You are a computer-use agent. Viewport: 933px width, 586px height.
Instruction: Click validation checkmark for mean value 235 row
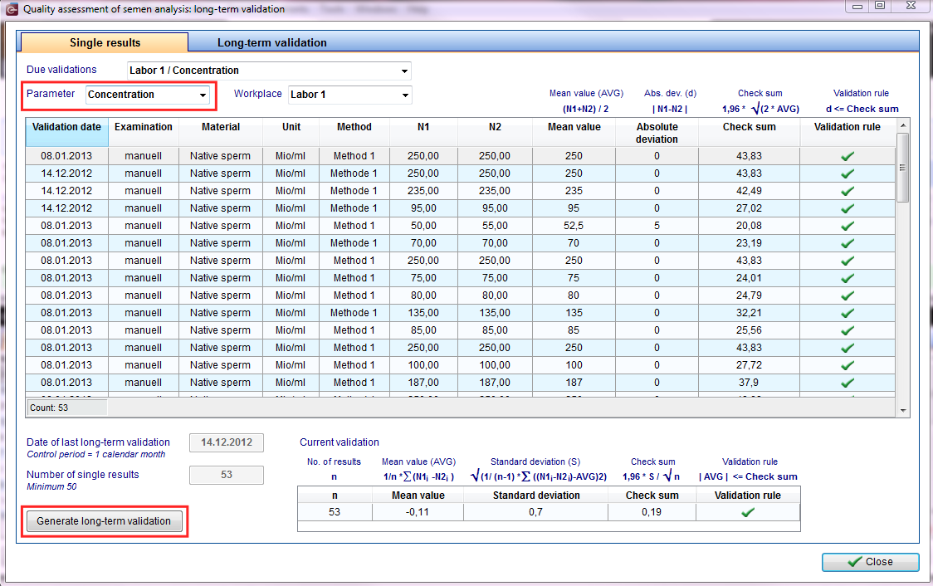coord(848,191)
